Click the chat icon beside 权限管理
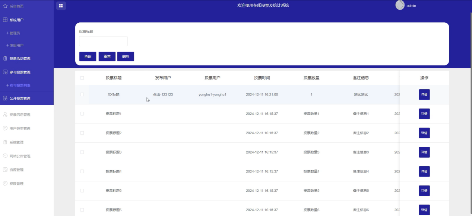 pos(5,184)
